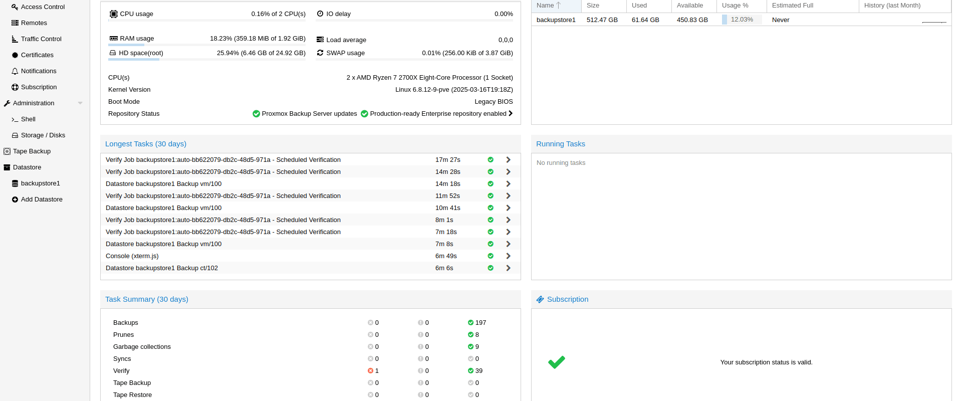Click the Traffic Control chart icon
The height and width of the screenshot is (401, 962).
click(15, 39)
